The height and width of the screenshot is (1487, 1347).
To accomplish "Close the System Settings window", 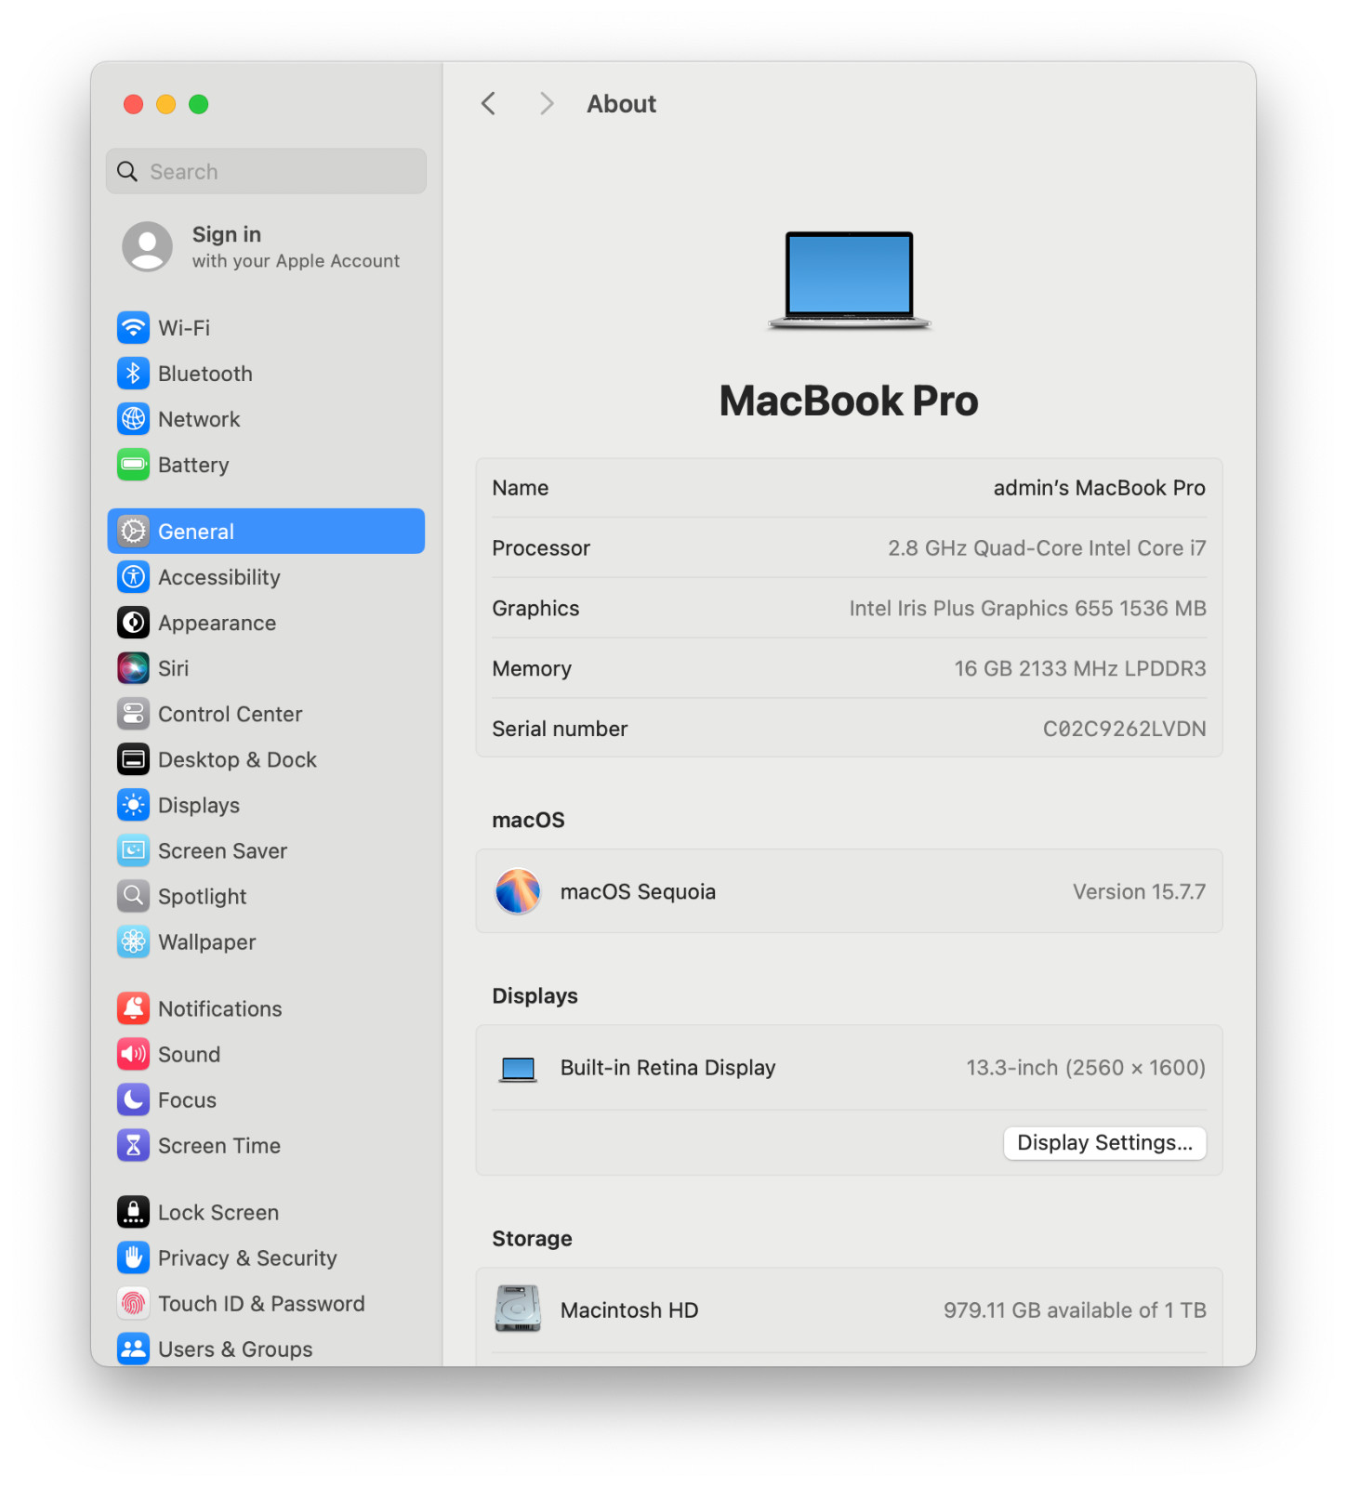I will [133, 104].
